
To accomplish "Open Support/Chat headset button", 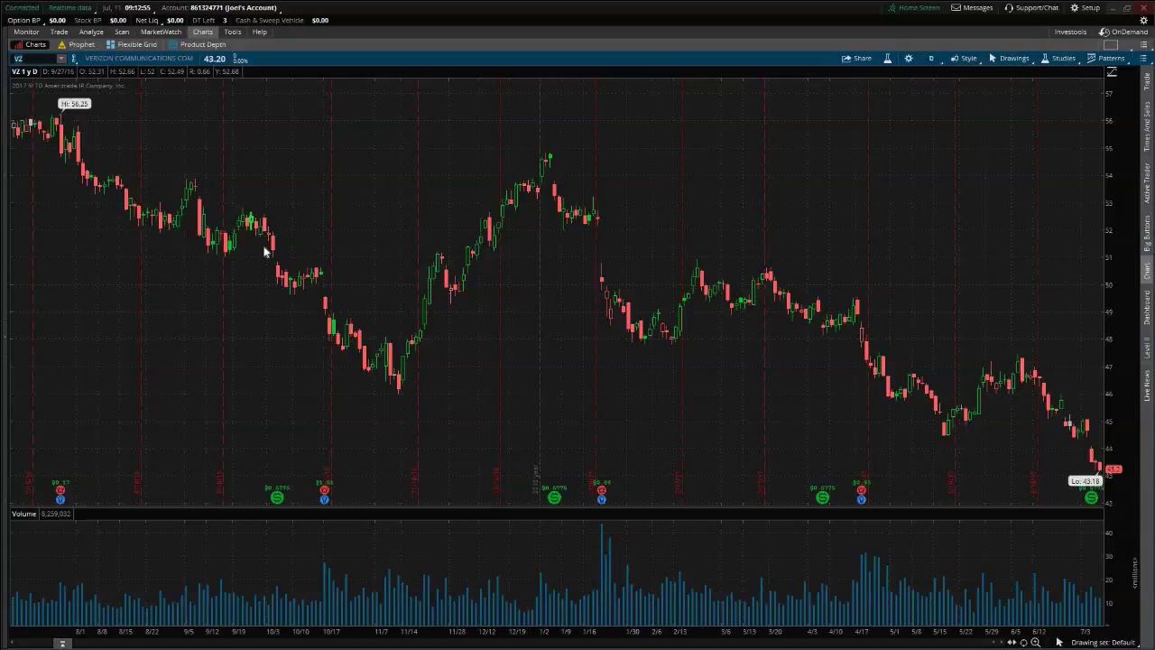I will [1031, 7].
